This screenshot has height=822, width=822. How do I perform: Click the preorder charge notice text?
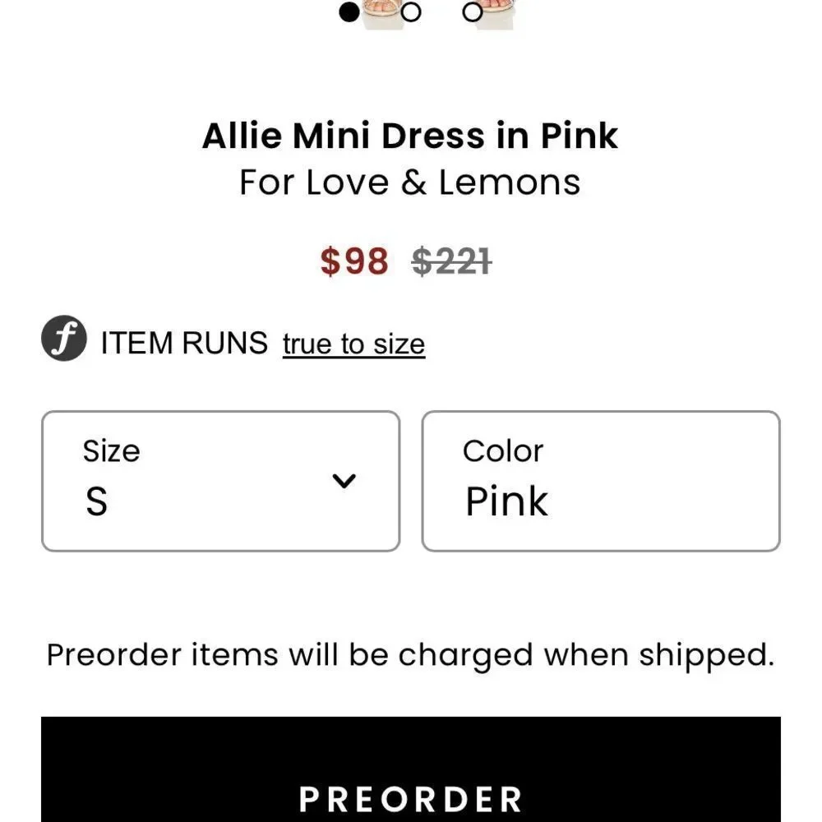[x=410, y=653]
